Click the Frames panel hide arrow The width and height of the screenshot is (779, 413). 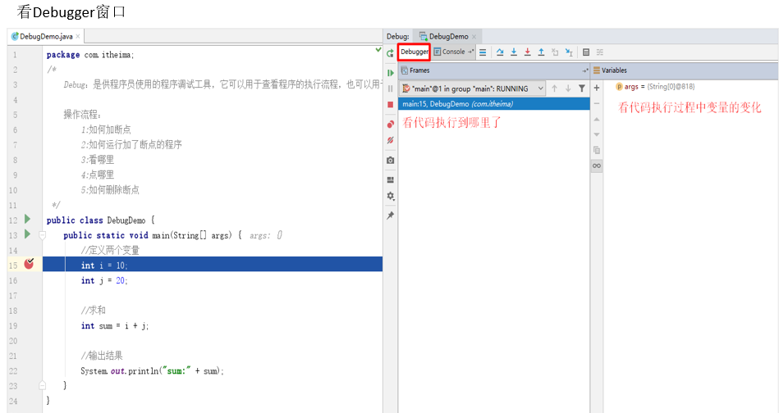click(x=585, y=70)
